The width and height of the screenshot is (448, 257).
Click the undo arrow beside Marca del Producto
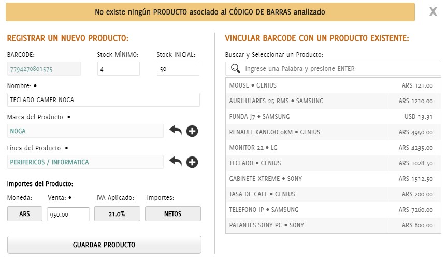coord(176,131)
